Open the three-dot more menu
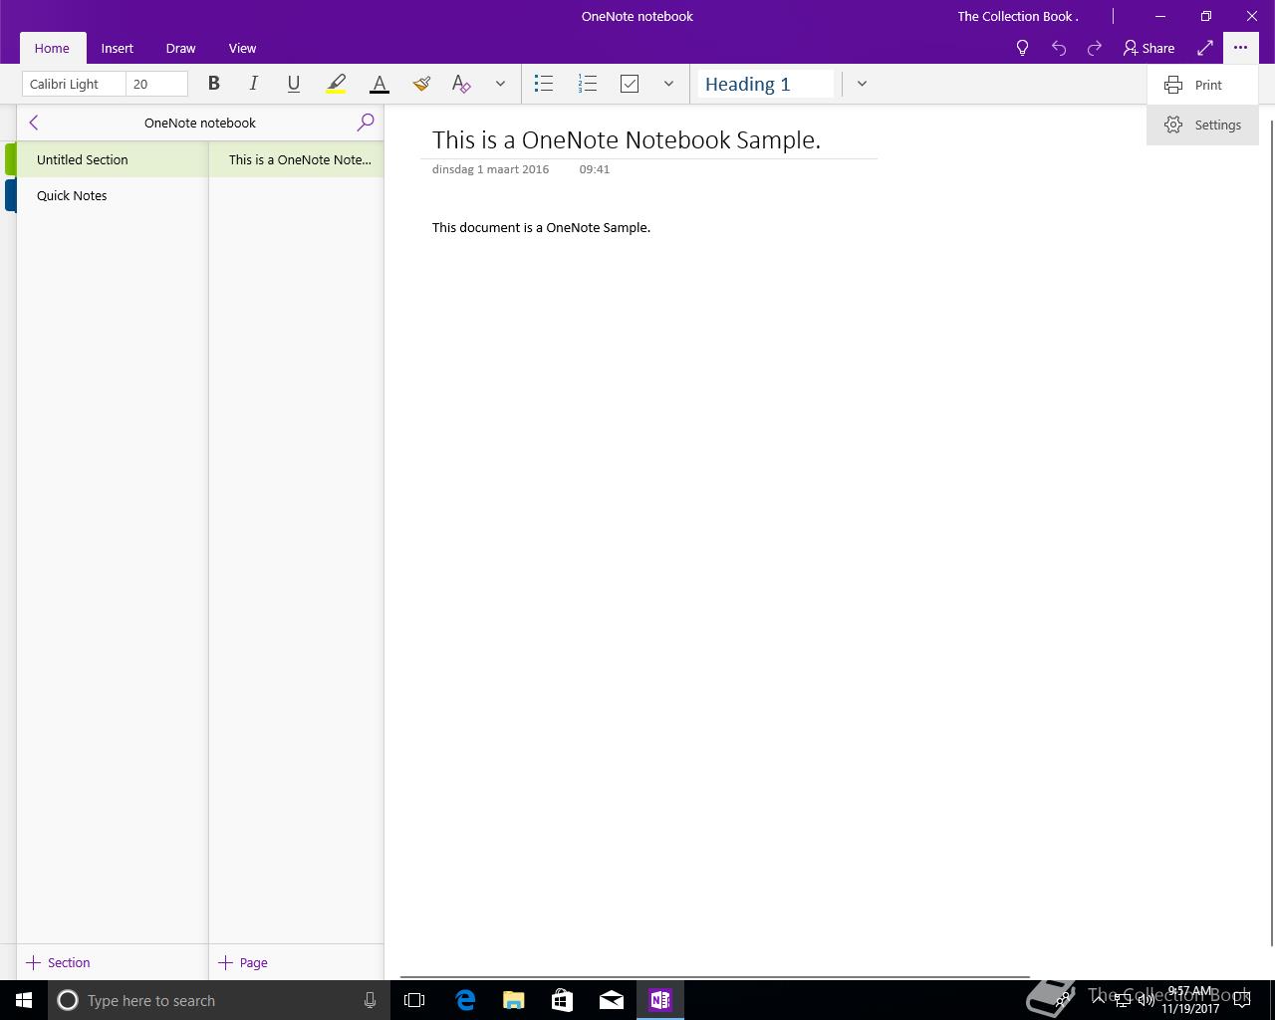The height and width of the screenshot is (1020, 1275). tap(1240, 48)
